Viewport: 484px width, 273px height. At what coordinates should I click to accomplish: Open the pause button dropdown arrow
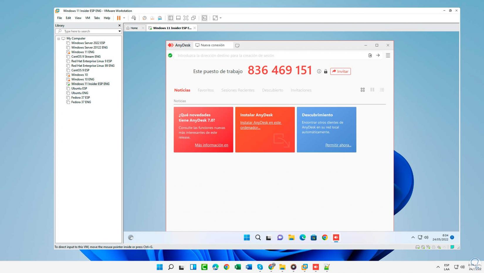pos(124,18)
